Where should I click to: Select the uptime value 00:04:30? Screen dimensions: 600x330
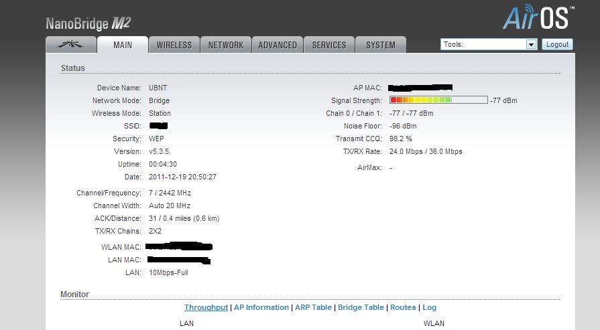(163, 164)
